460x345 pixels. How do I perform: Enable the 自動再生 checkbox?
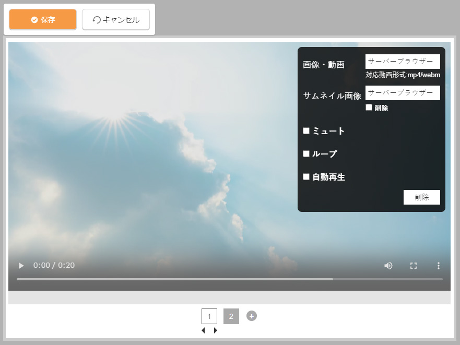[x=306, y=176]
